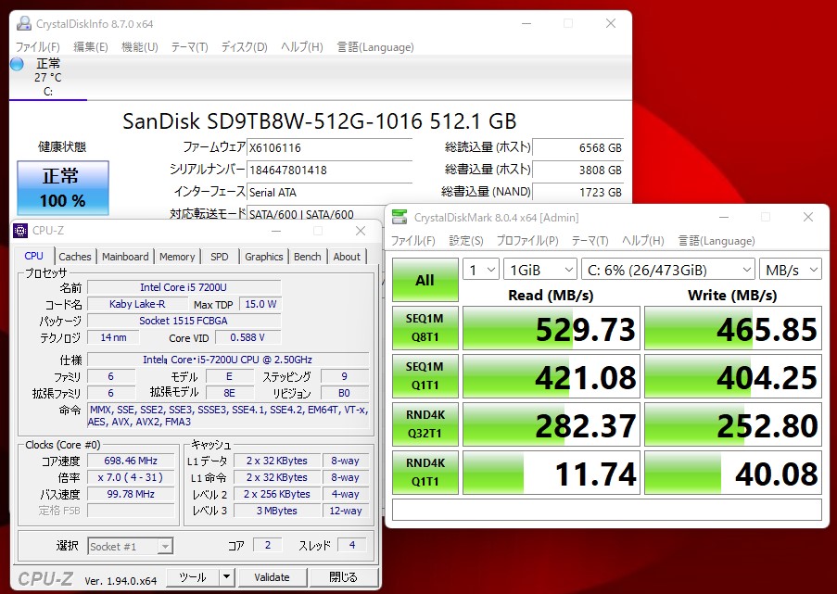Open 機能(U) menu in CrystalDiskInfo
The height and width of the screenshot is (594, 837).
tap(139, 47)
